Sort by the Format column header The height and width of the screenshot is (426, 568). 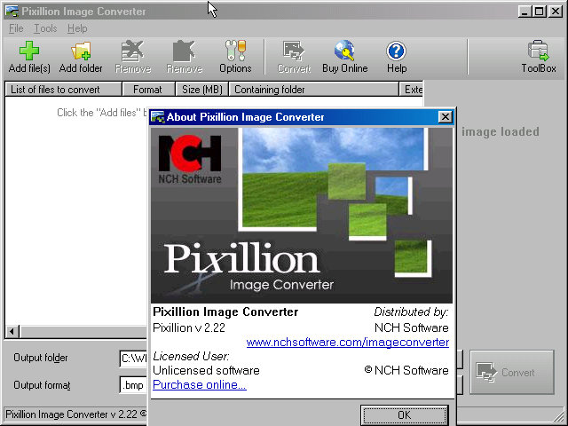point(147,89)
